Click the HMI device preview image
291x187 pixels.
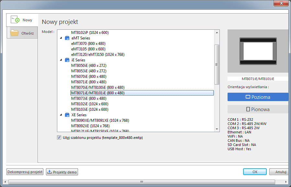pyautogui.click(x=258, y=51)
